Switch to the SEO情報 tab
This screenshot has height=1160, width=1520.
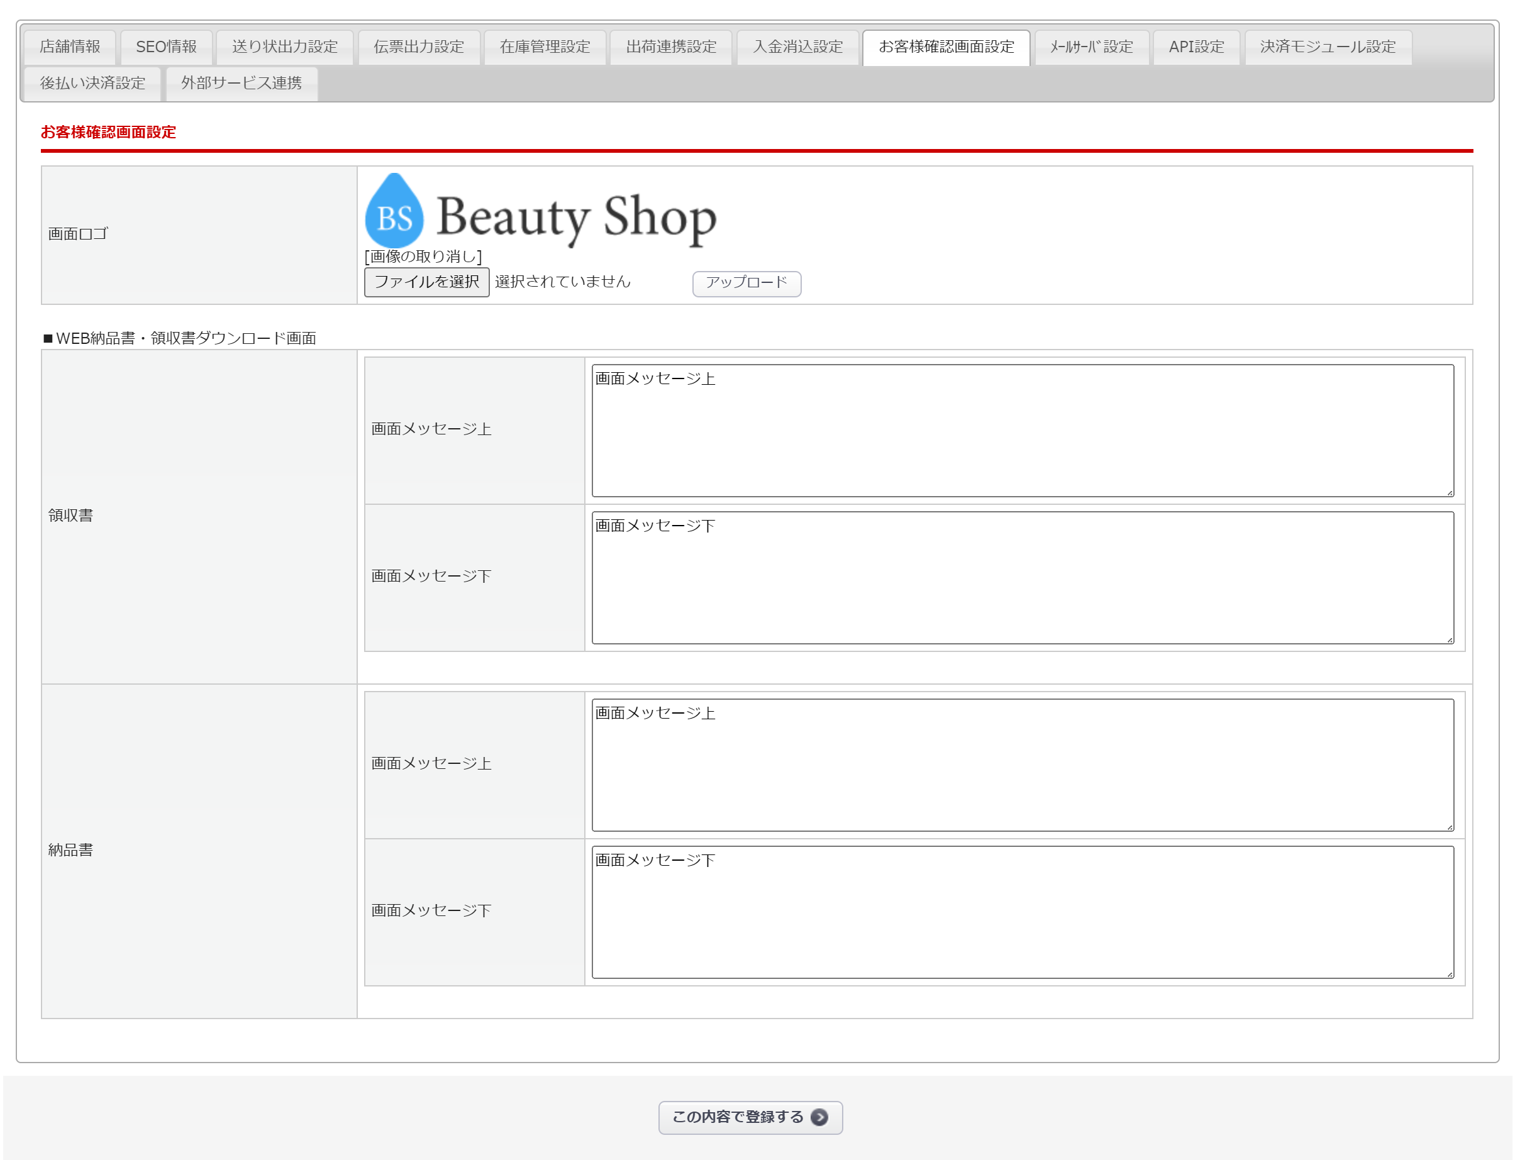pyautogui.click(x=167, y=47)
